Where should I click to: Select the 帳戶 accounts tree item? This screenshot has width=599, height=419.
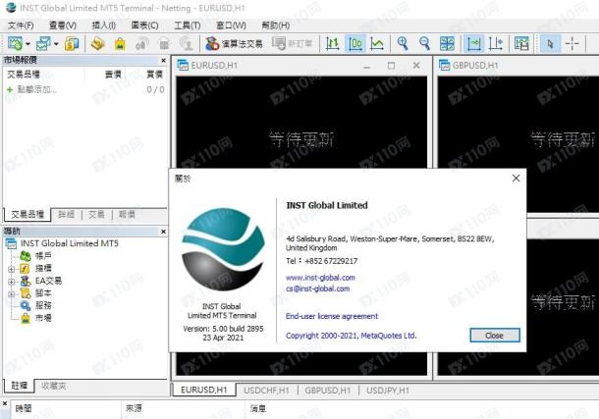coord(43,256)
